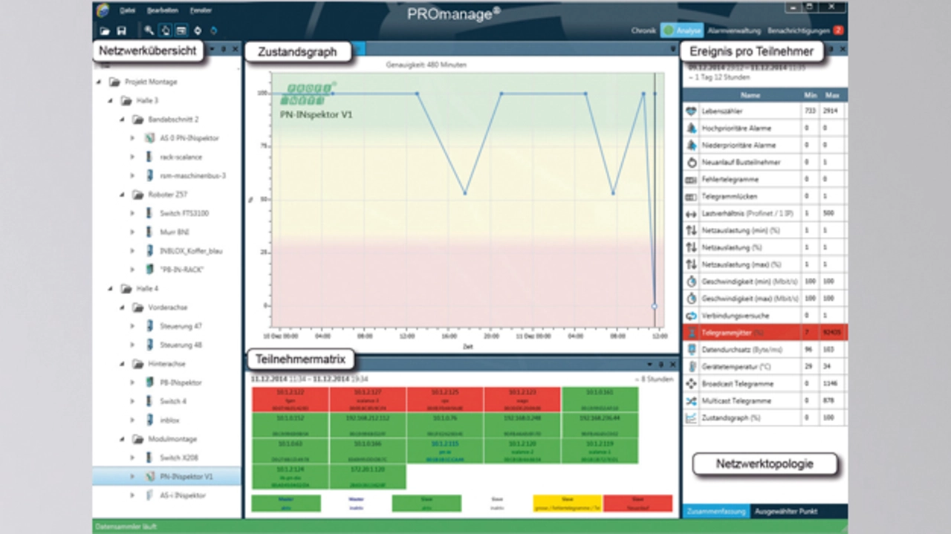The height and width of the screenshot is (534, 951).
Task: Select the Murr BNI tree item
Action: click(173, 232)
